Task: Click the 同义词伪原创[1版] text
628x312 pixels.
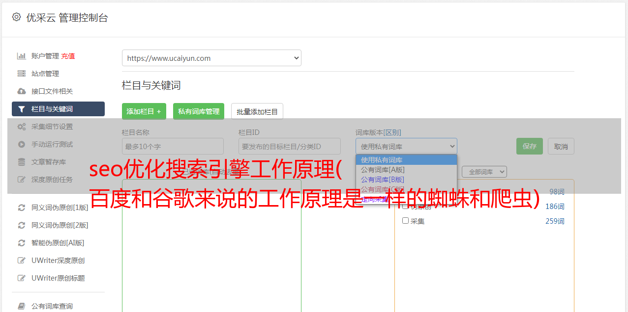Action: (60, 208)
